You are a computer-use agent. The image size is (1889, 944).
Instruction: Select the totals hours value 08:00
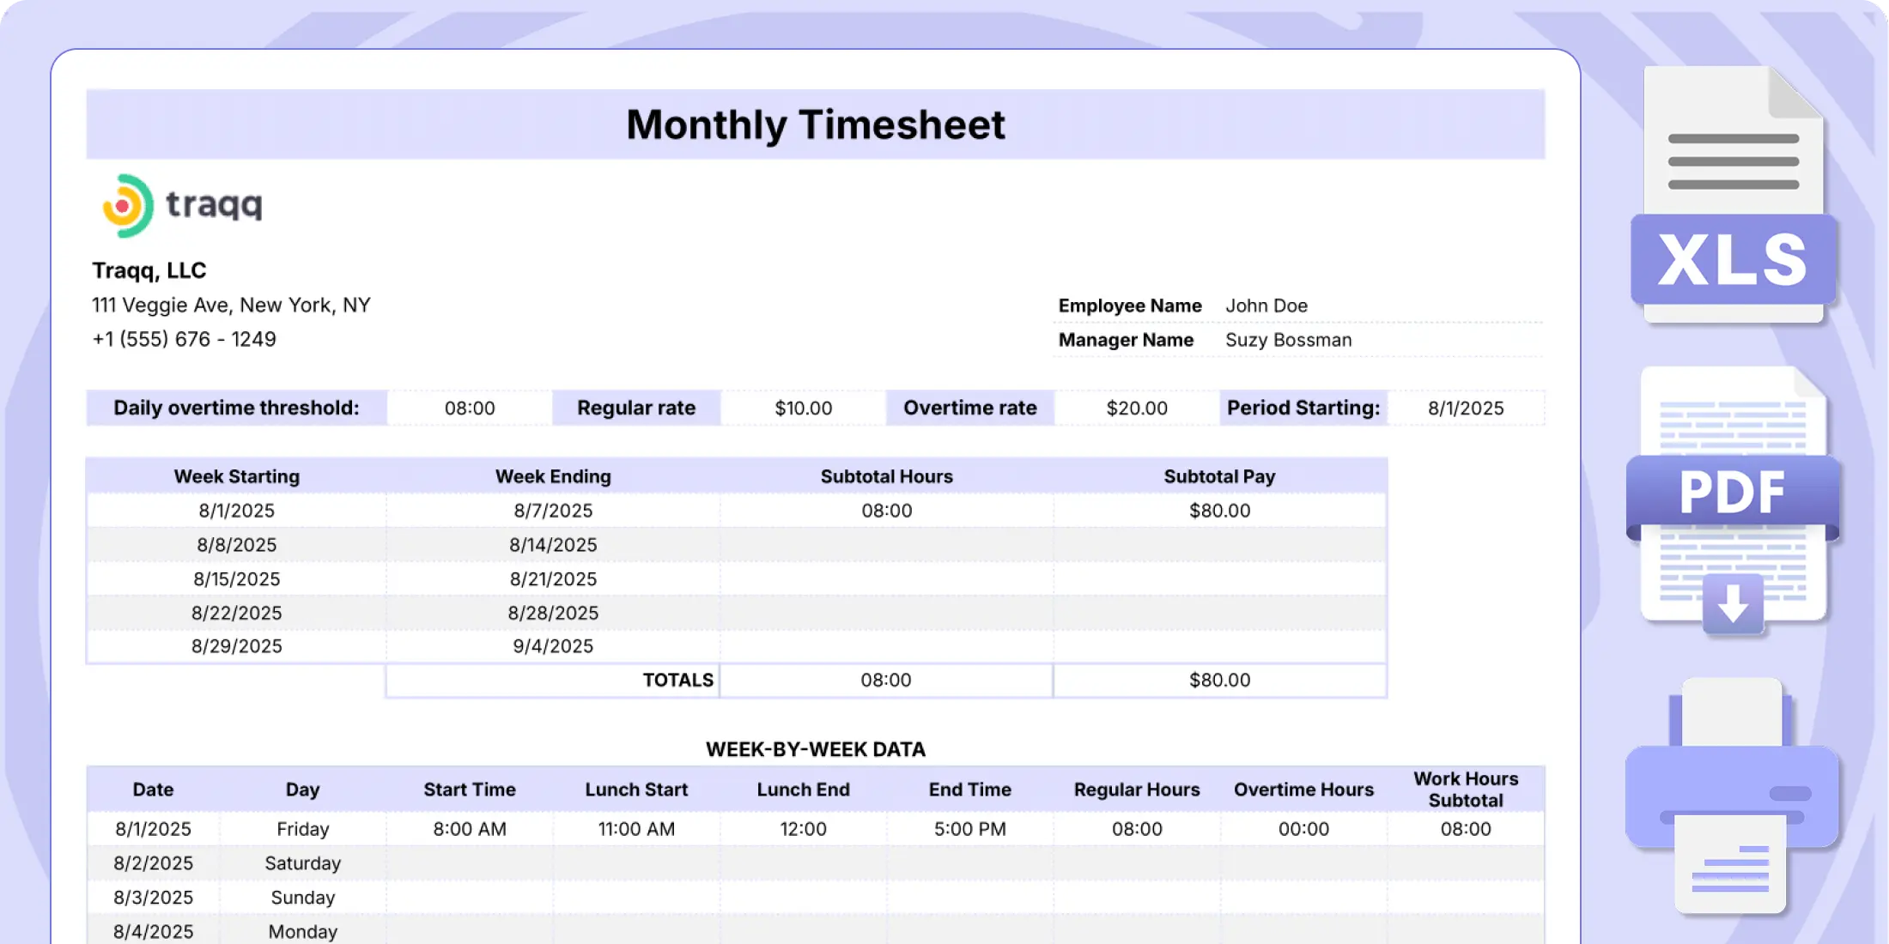[886, 681]
